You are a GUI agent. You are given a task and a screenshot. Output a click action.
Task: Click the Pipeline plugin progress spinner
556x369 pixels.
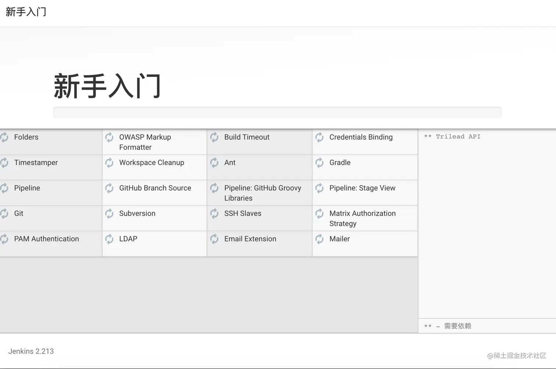[x=4, y=188]
